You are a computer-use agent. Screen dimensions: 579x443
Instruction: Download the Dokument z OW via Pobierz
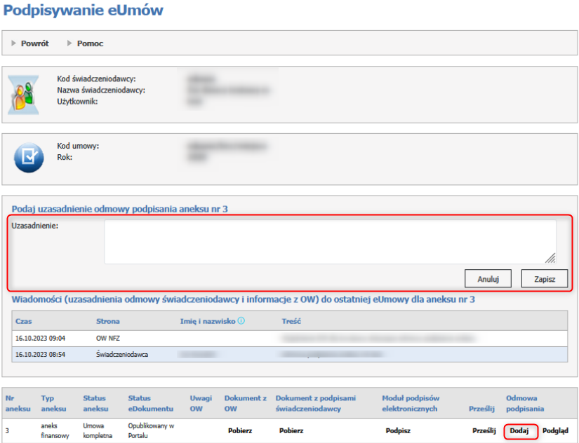click(x=240, y=430)
